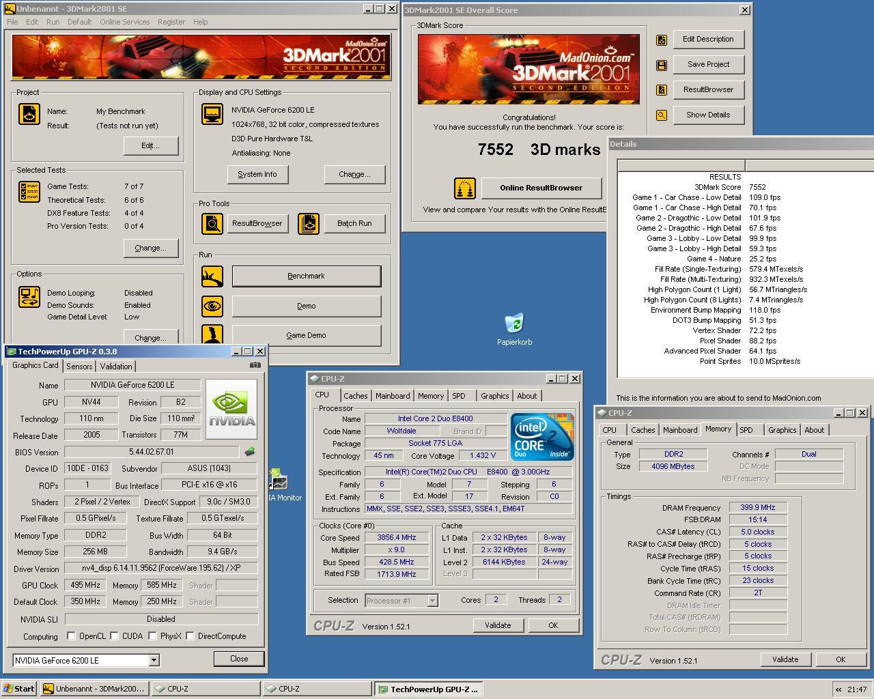Click the Batch Run button
874x699 pixels.
coord(354,223)
